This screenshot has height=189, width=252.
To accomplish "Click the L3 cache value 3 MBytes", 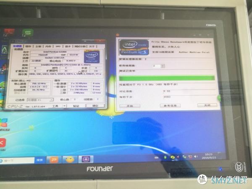I will pyautogui.click(x=79, y=93).
